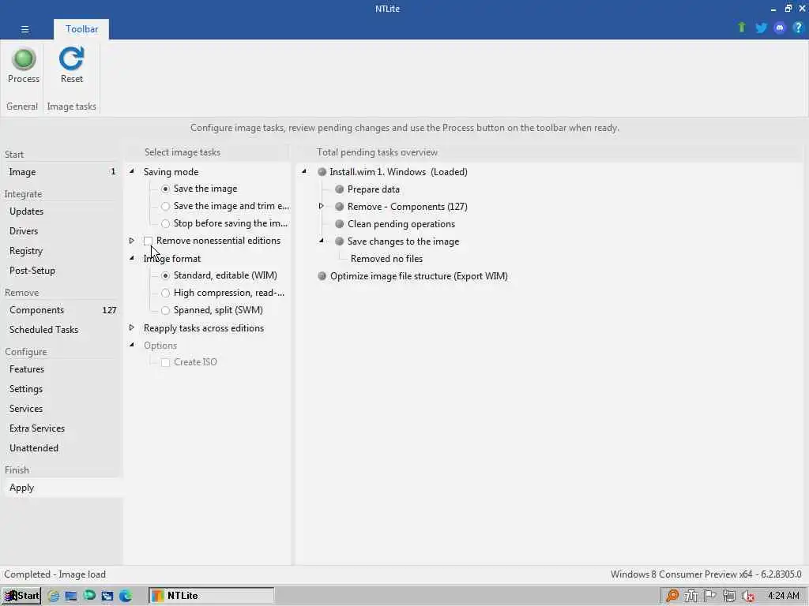Click the Windows Start button

pos(21,596)
